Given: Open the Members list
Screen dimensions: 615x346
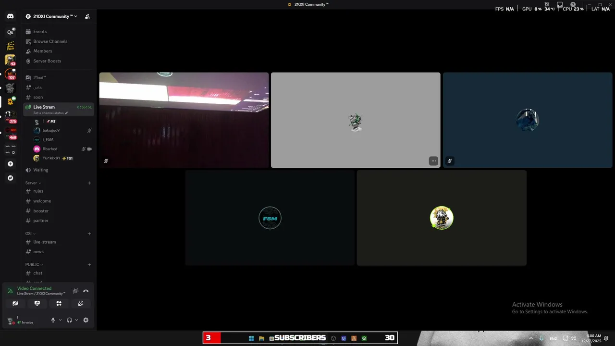Looking at the screenshot, I should 59,51.
